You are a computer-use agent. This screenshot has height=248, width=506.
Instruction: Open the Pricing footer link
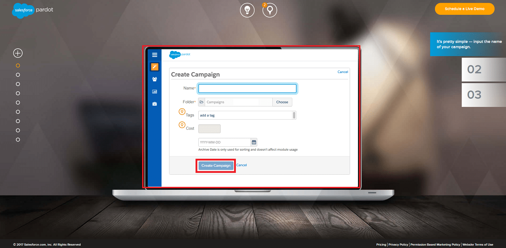[381, 244]
